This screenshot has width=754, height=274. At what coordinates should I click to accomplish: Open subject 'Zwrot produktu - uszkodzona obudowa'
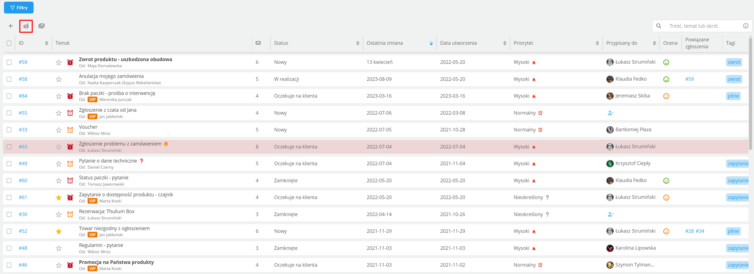[125, 59]
